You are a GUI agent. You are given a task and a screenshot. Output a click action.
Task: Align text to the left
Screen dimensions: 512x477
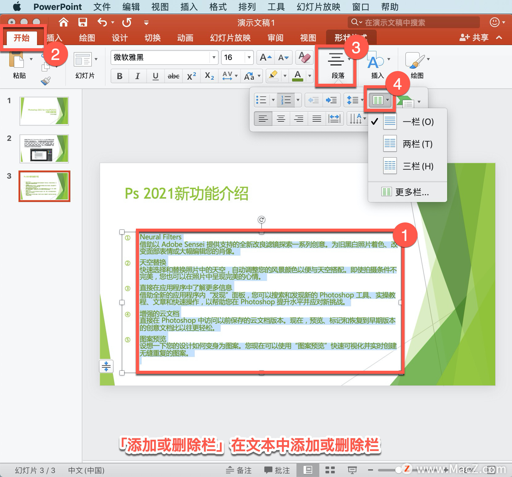(x=263, y=119)
